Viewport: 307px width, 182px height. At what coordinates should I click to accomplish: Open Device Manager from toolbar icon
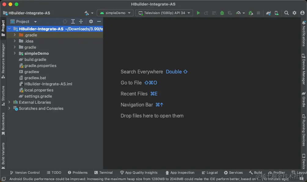[x=276, y=13]
